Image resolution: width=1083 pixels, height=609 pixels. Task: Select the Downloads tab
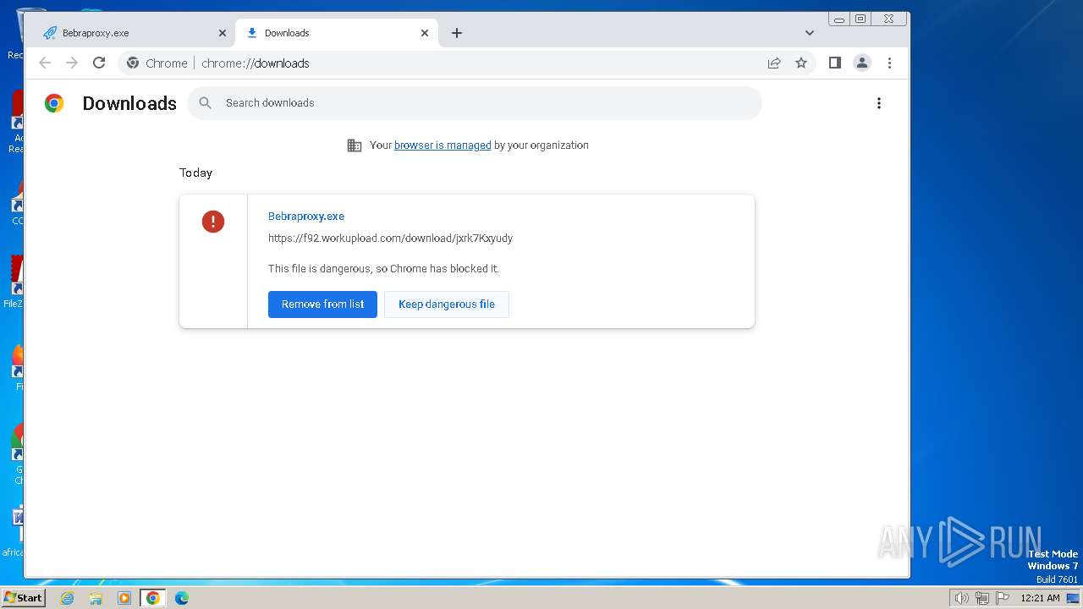point(336,33)
